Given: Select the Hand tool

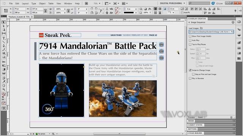Looking at the screenshot, I should pos(3,85).
